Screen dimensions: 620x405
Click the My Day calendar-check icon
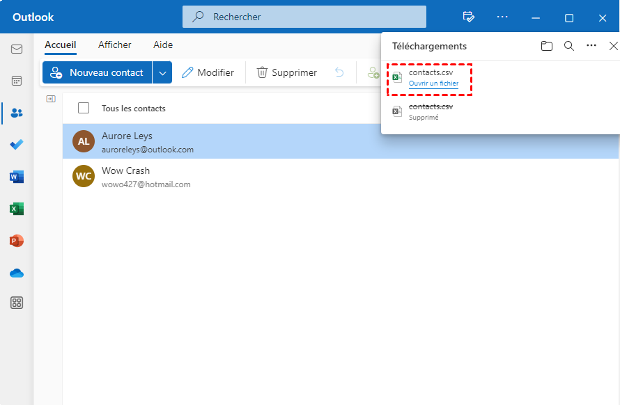(x=469, y=17)
